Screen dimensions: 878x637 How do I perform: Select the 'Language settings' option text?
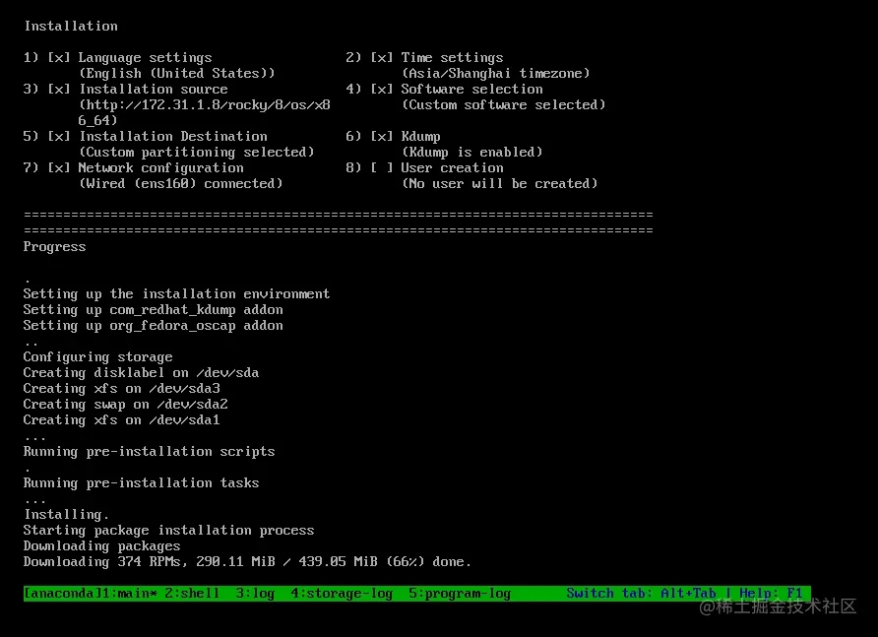click(x=145, y=58)
